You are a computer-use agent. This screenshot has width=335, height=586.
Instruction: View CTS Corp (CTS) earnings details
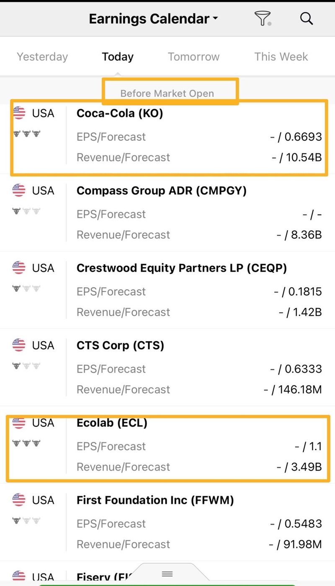[121, 345]
